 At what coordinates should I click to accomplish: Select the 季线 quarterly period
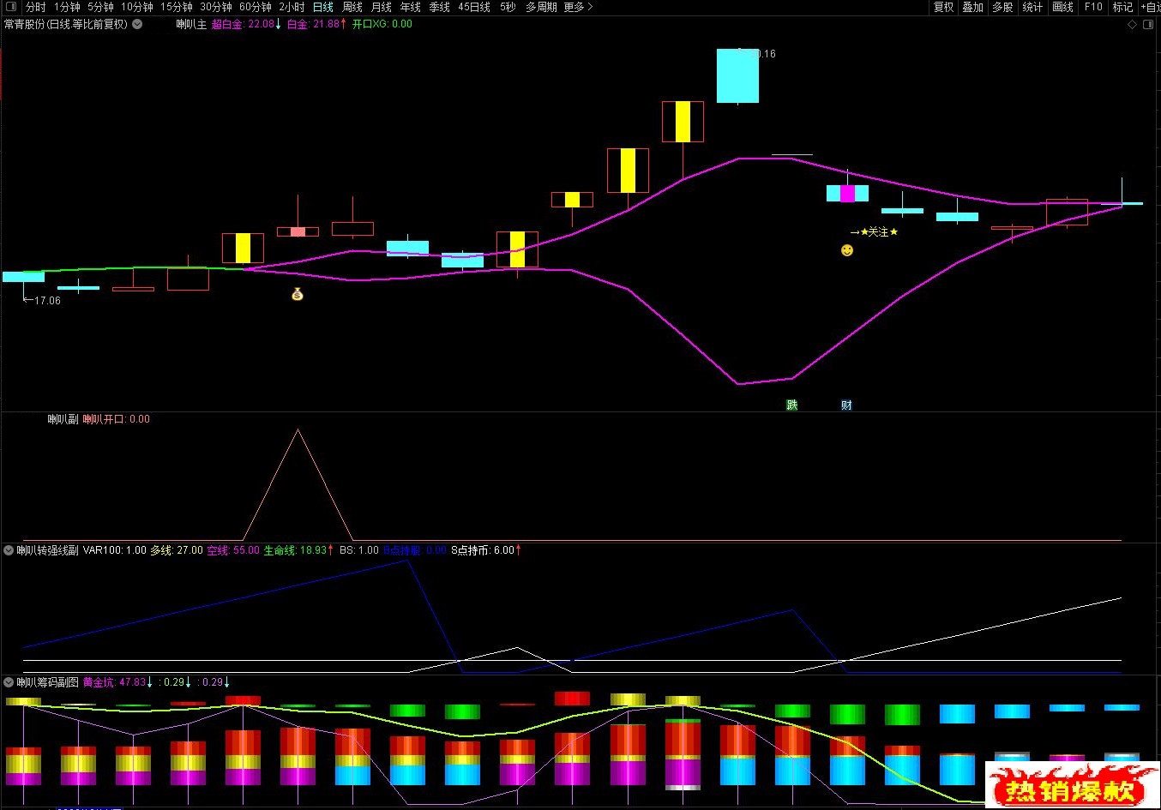point(440,7)
